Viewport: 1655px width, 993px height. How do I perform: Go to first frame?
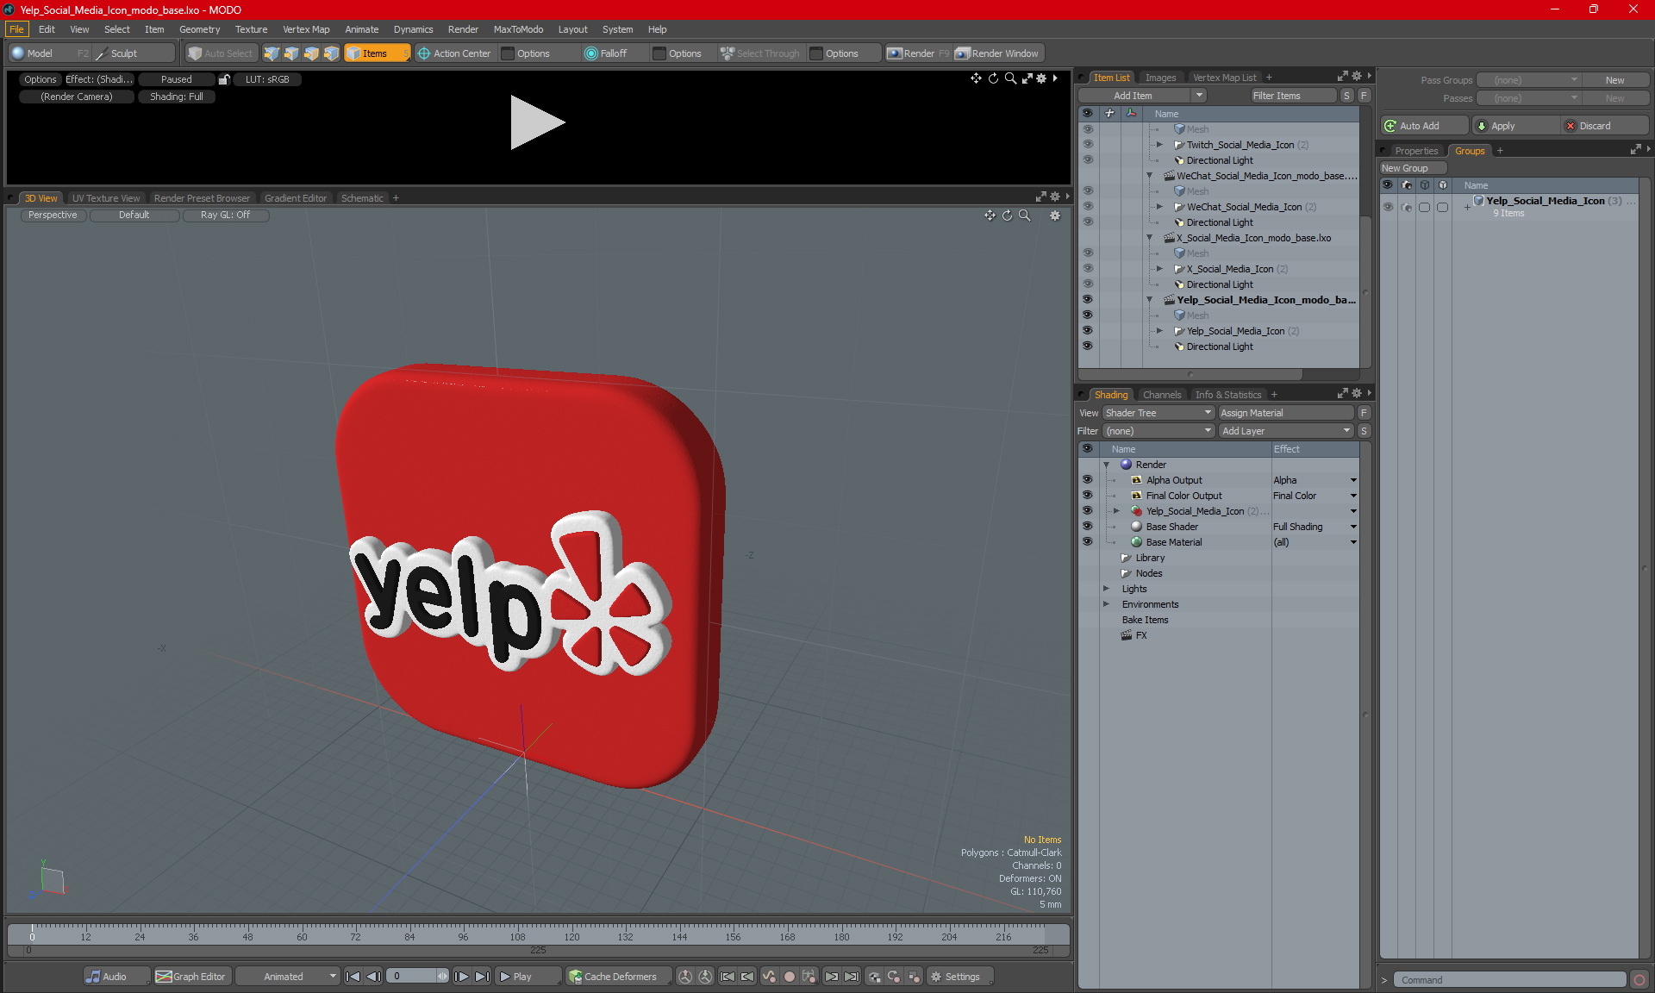tap(353, 977)
